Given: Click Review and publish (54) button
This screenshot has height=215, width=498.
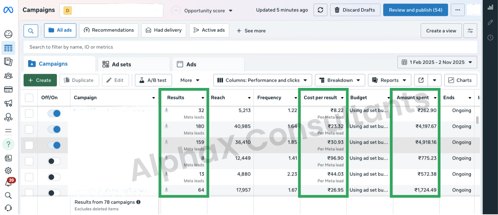Looking at the screenshot, I should point(415,10).
